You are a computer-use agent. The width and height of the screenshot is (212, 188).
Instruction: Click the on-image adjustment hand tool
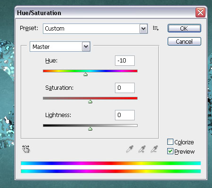point(26,149)
